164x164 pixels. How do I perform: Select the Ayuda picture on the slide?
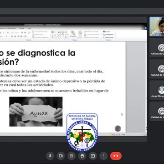click(x=36, y=112)
